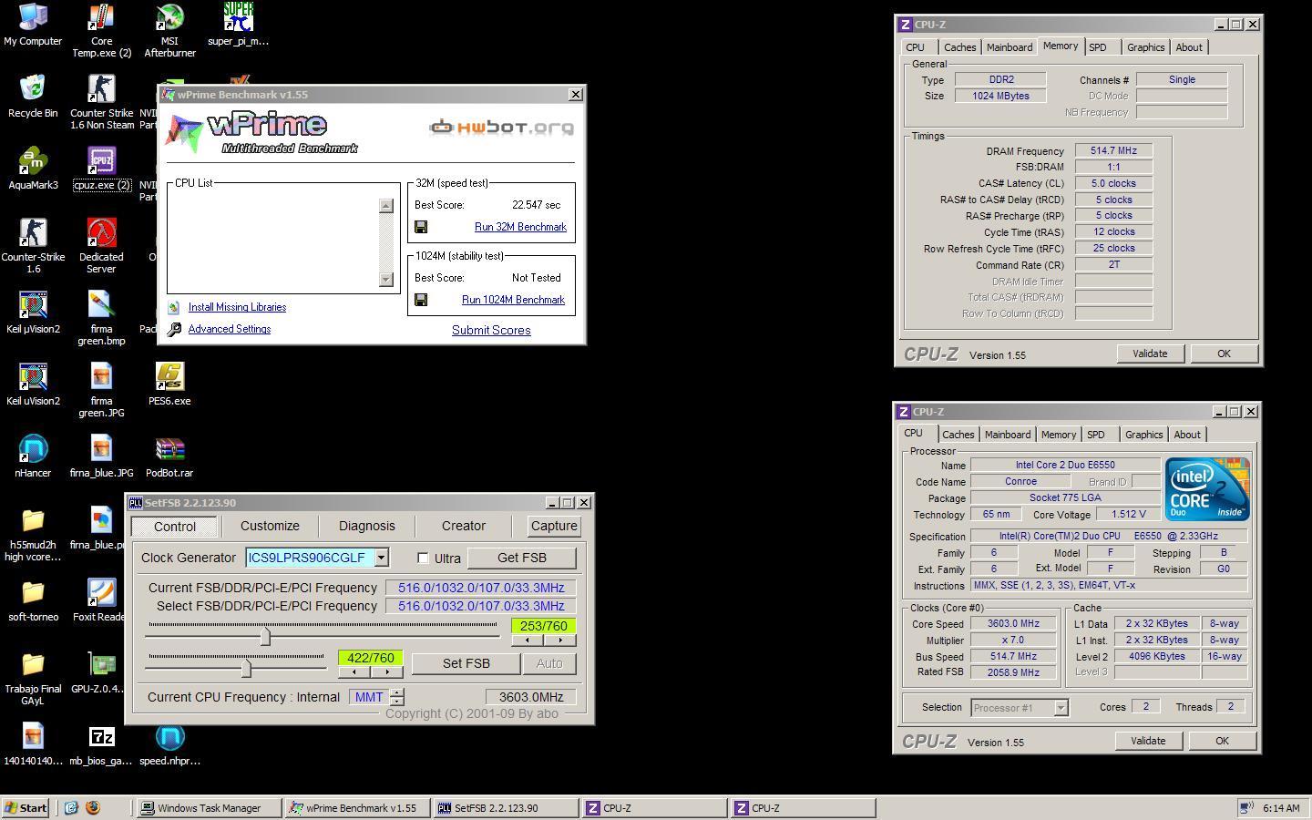1312x820 pixels.
Task: Open Caches tab in upper CPU-Z window
Action: [959, 47]
